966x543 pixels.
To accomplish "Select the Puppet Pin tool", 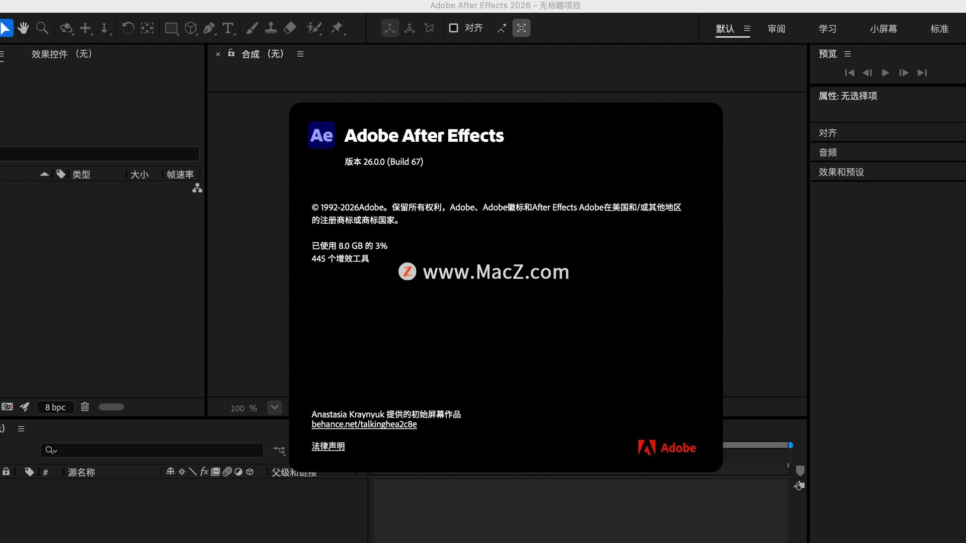I will pos(337,28).
